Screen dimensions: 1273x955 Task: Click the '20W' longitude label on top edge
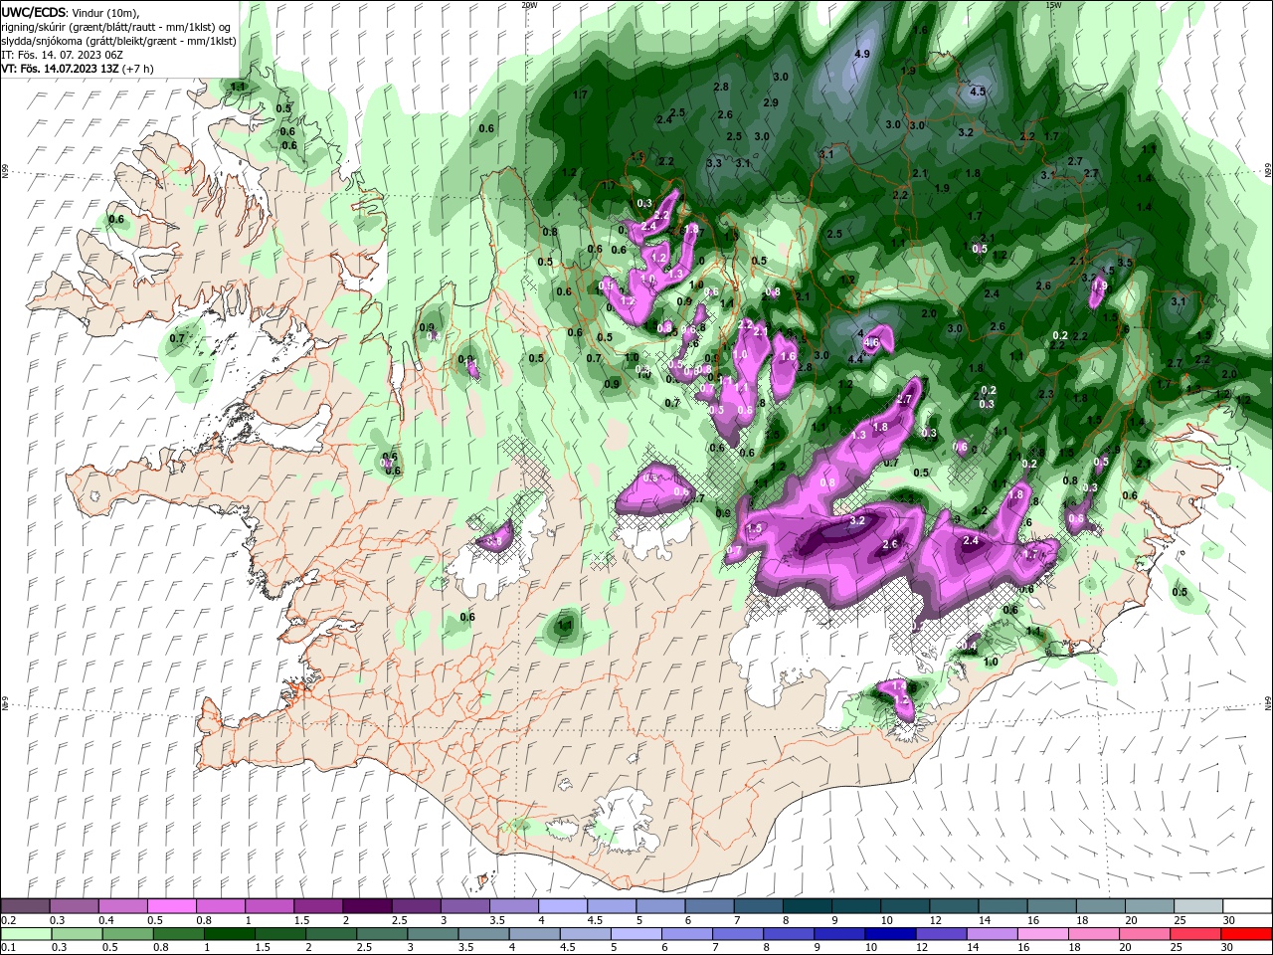pyautogui.click(x=529, y=5)
